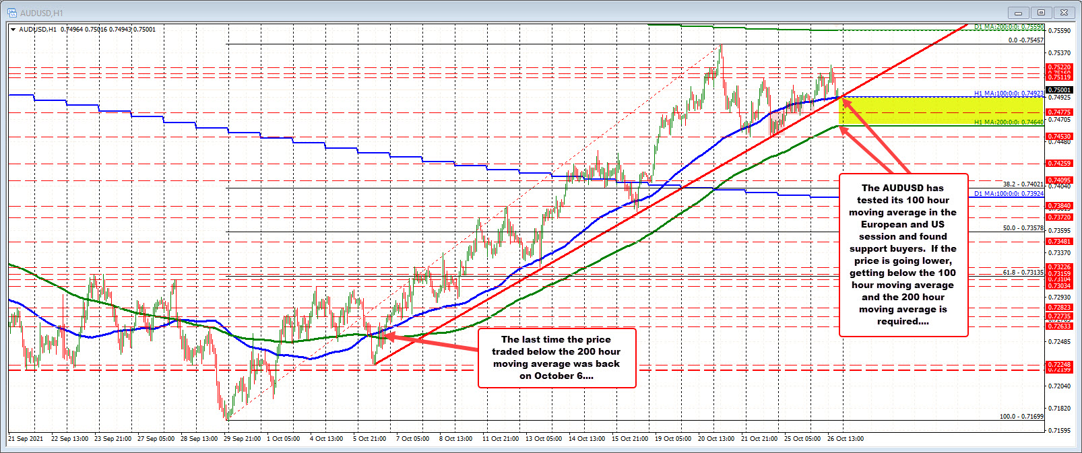Click the red price tag 0.73840
This screenshot has width=1082, height=453.
tap(1059, 206)
